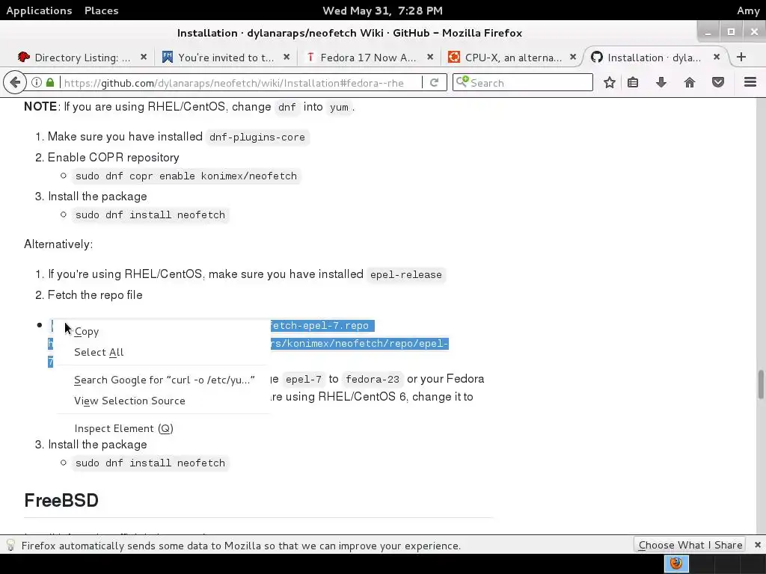766x574 pixels.
Task: Click the vertical page scrollbar thumb
Action: click(761, 384)
